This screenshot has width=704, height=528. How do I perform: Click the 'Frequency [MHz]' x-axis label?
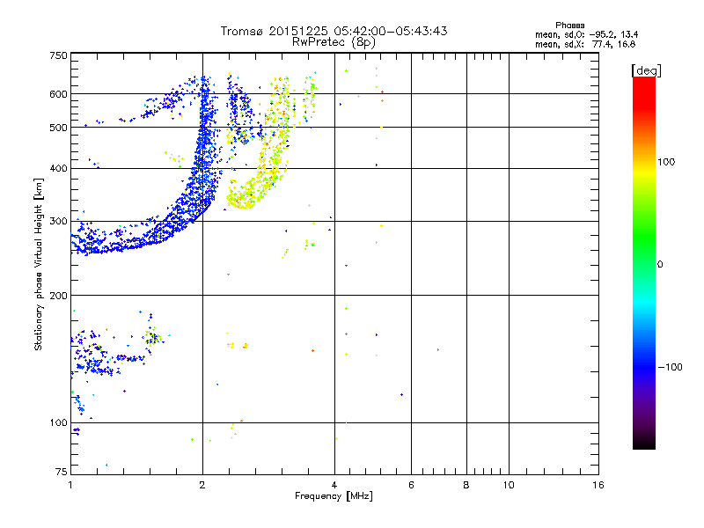pyautogui.click(x=334, y=496)
